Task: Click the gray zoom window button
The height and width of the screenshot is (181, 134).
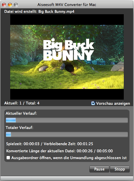Action: click(x=16, y=5)
